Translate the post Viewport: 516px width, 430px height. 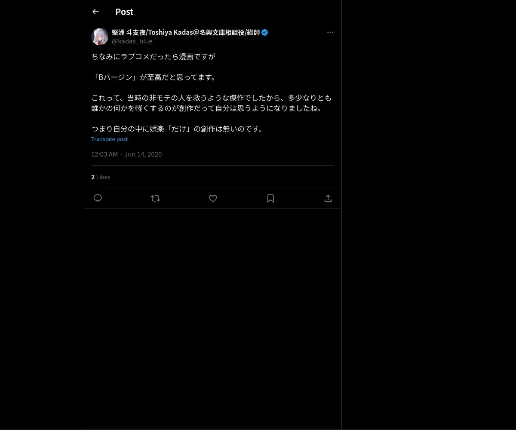(x=109, y=139)
